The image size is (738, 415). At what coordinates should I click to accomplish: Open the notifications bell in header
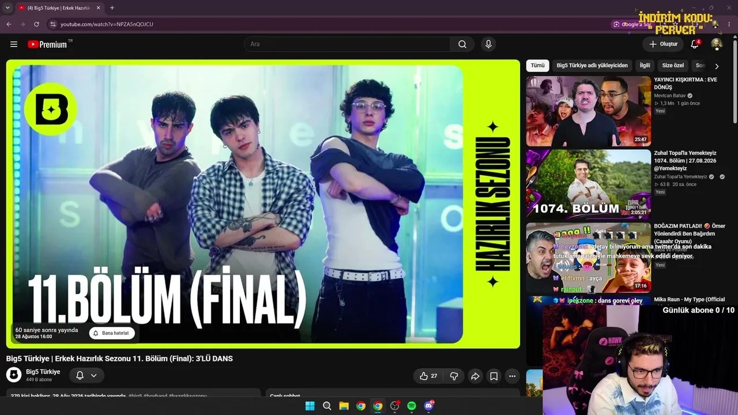coord(695,44)
